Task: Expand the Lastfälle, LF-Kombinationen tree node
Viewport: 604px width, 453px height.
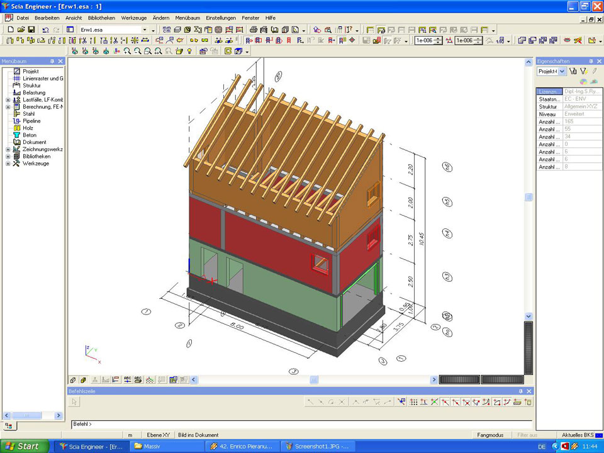Action: click(8, 100)
